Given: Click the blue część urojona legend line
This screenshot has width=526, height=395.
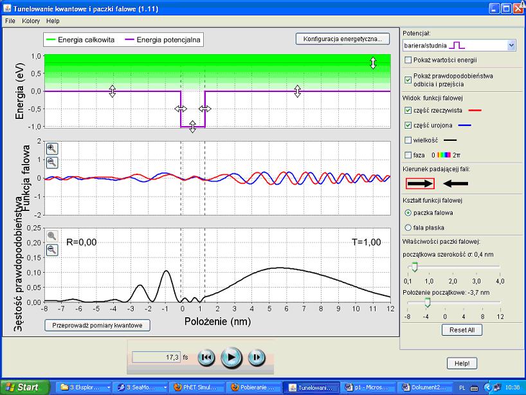Looking at the screenshot, I should coord(465,125).
